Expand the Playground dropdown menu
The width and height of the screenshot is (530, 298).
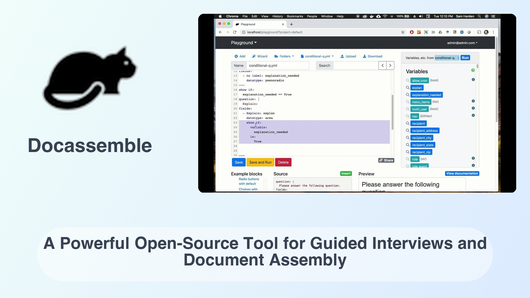244,42
